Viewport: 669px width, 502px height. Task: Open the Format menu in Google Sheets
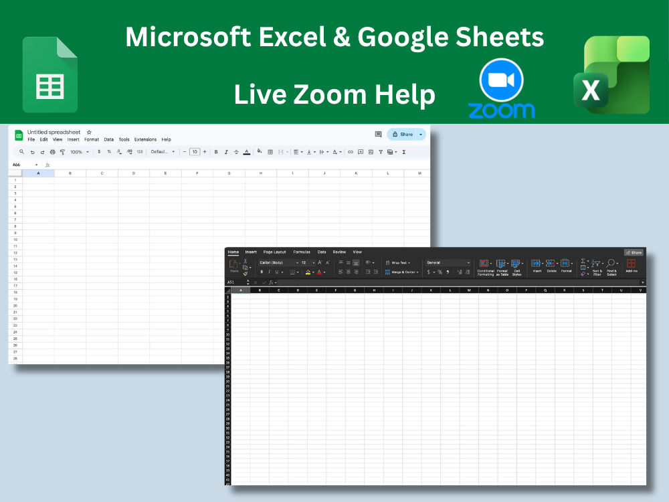point(91,140)
